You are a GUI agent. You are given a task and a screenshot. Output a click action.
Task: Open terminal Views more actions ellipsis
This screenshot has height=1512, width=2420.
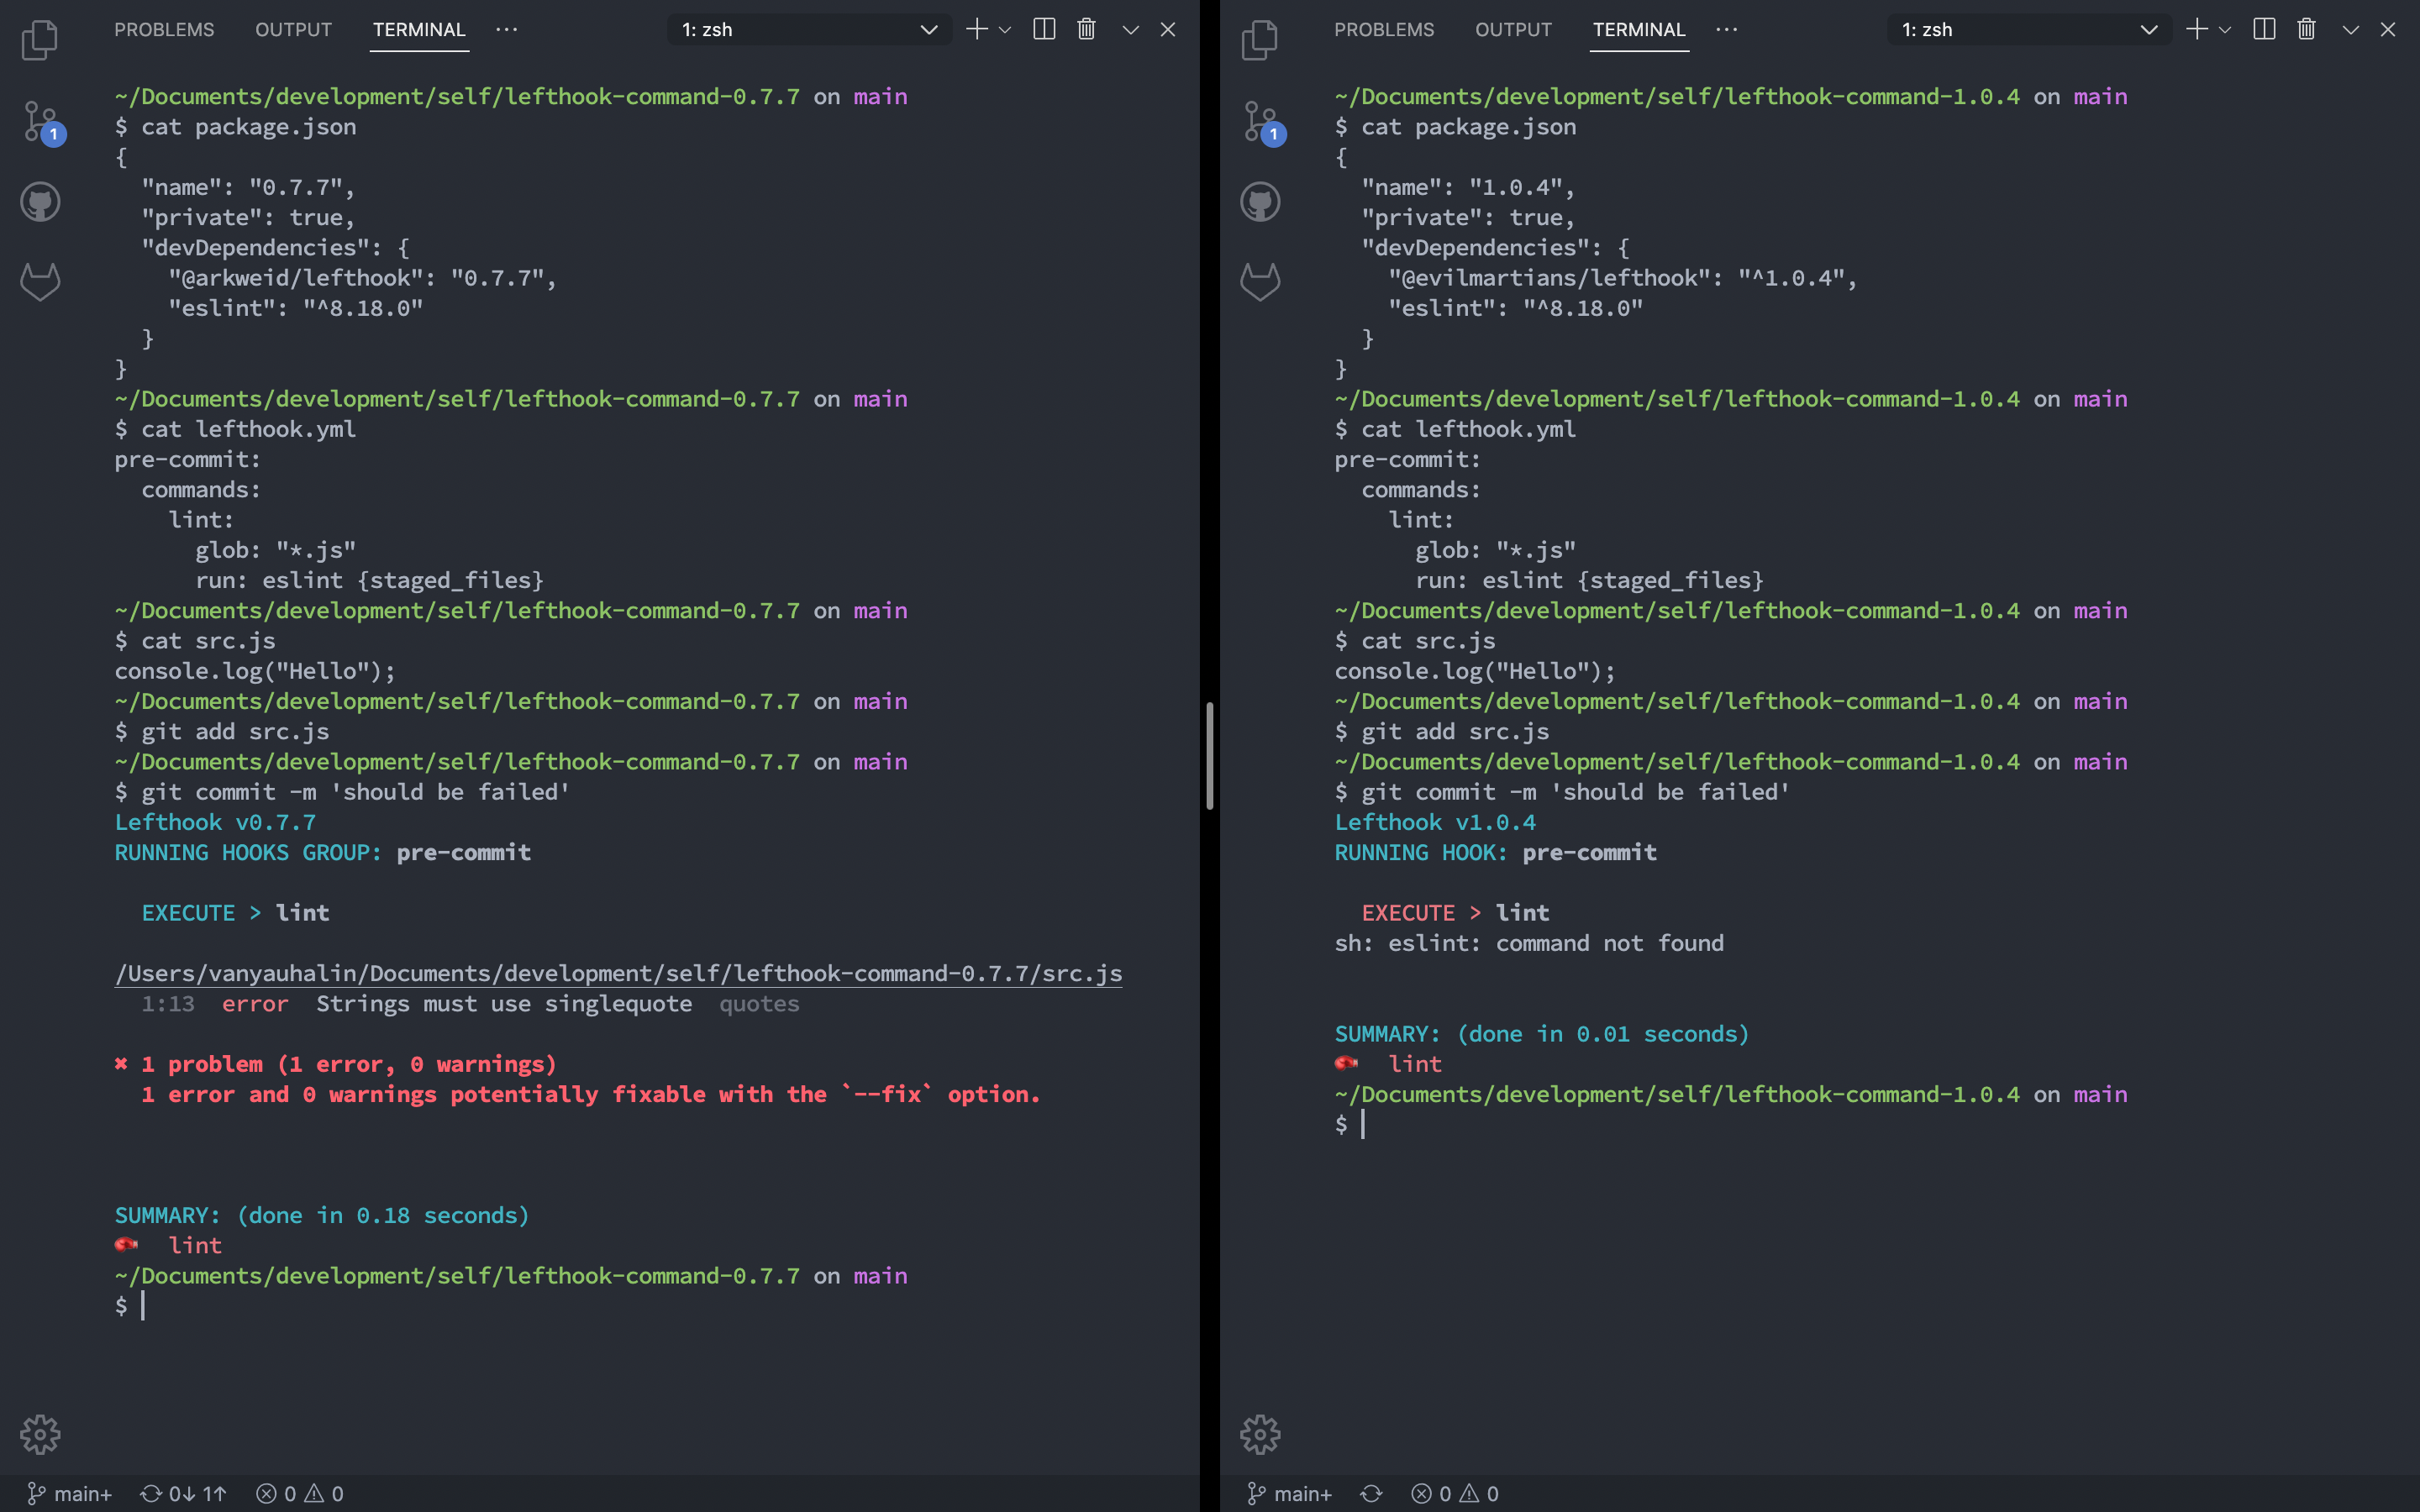point(507,29)
